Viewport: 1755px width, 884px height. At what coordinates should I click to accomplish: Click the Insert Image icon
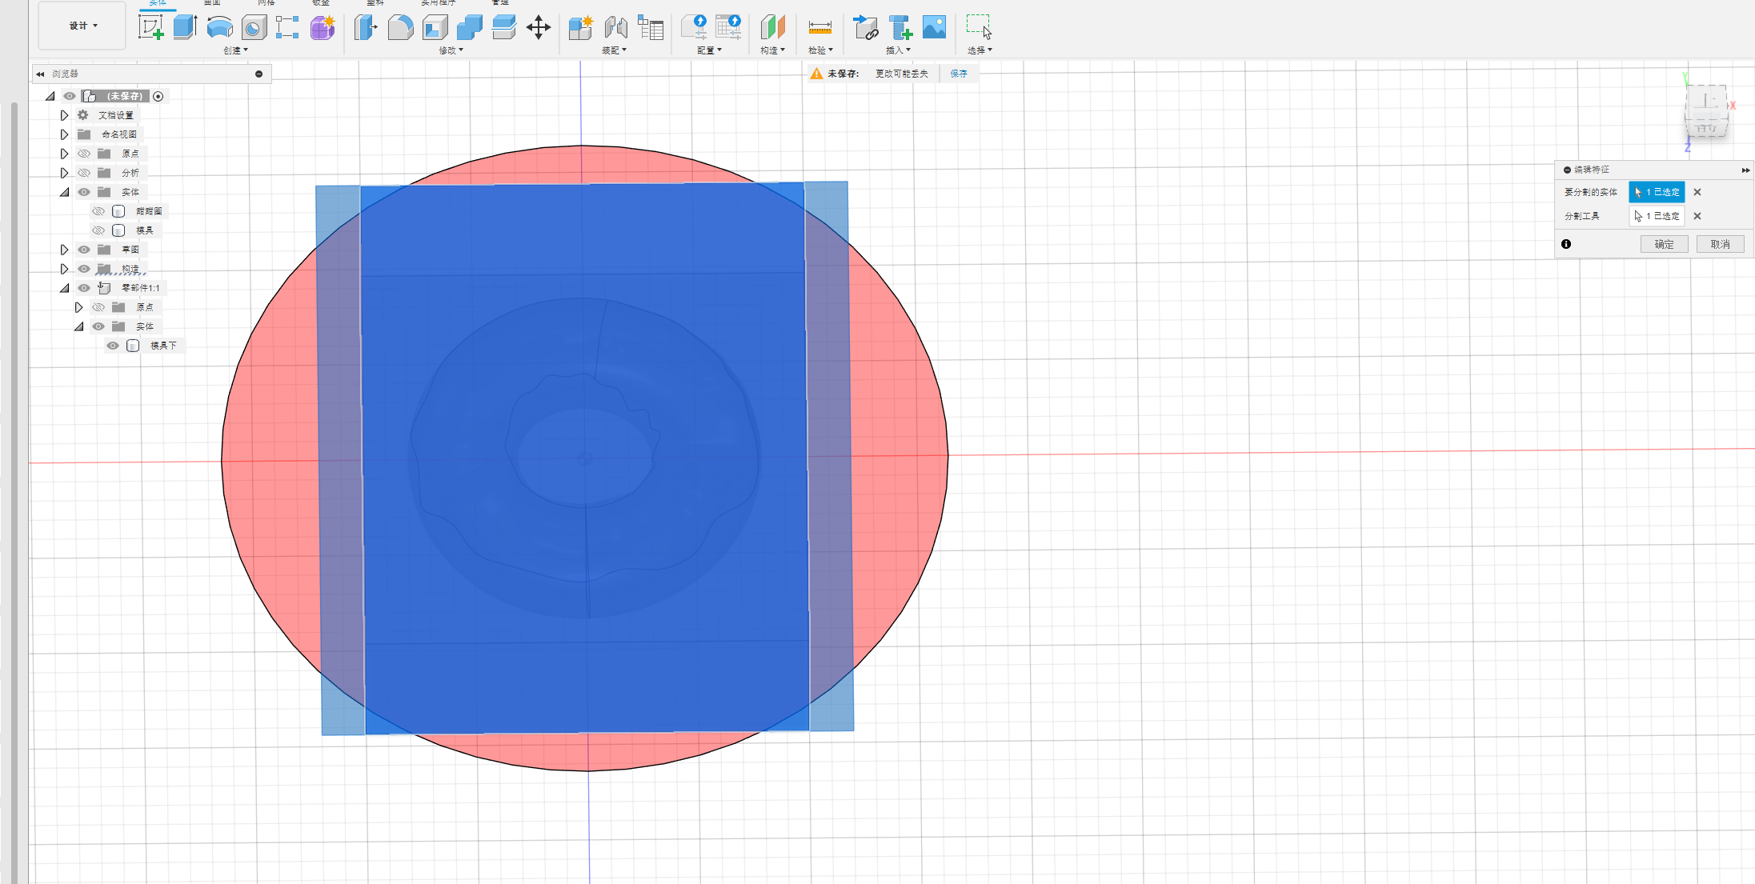[934, 27]
